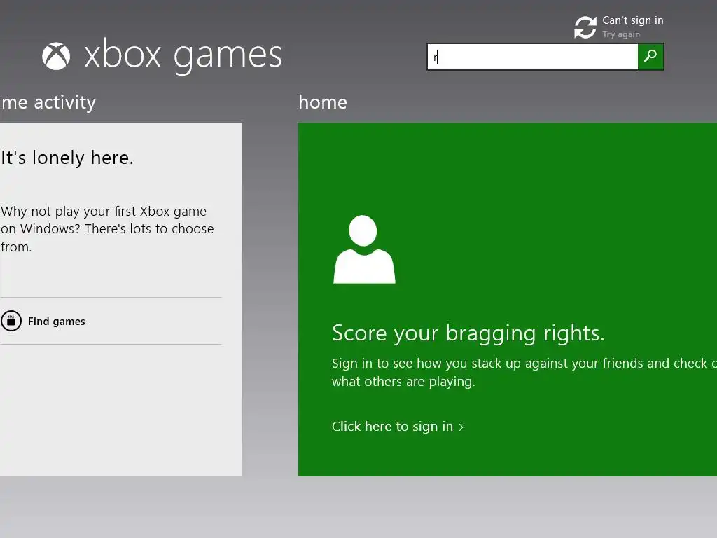Screen dimensions: 717x538
Task: Click the "Can't sign in" status text
Action: pyautogui.click(x=633, y=20)
